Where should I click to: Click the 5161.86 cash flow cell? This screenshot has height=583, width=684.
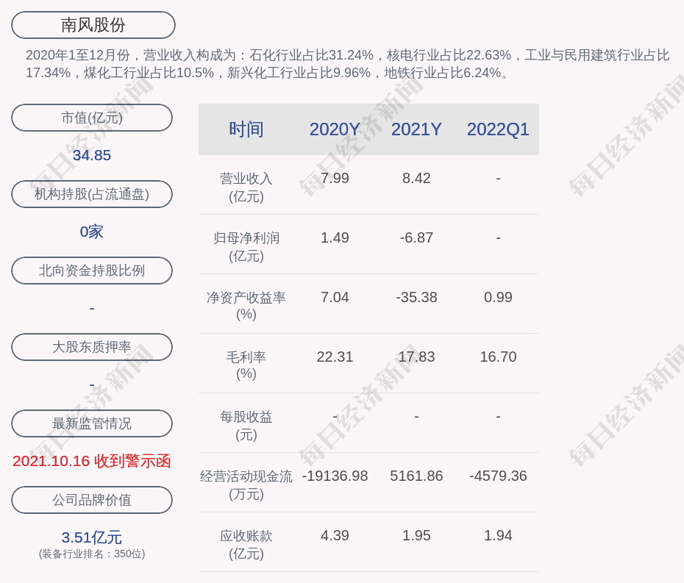point(416,476)
